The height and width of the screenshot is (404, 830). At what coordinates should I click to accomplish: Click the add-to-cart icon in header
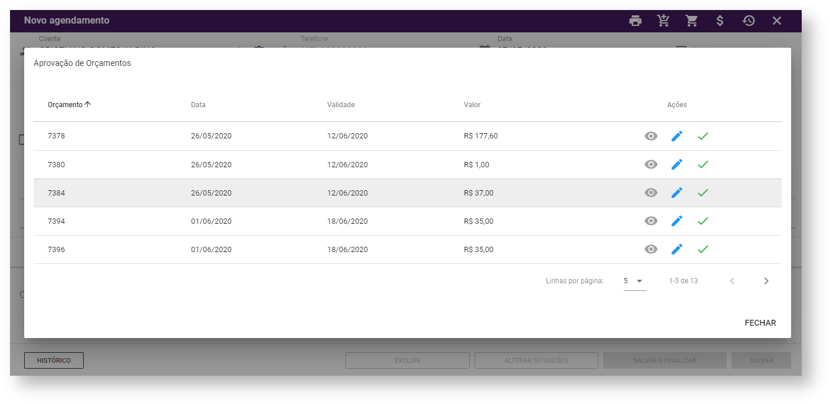coord(663,21)
